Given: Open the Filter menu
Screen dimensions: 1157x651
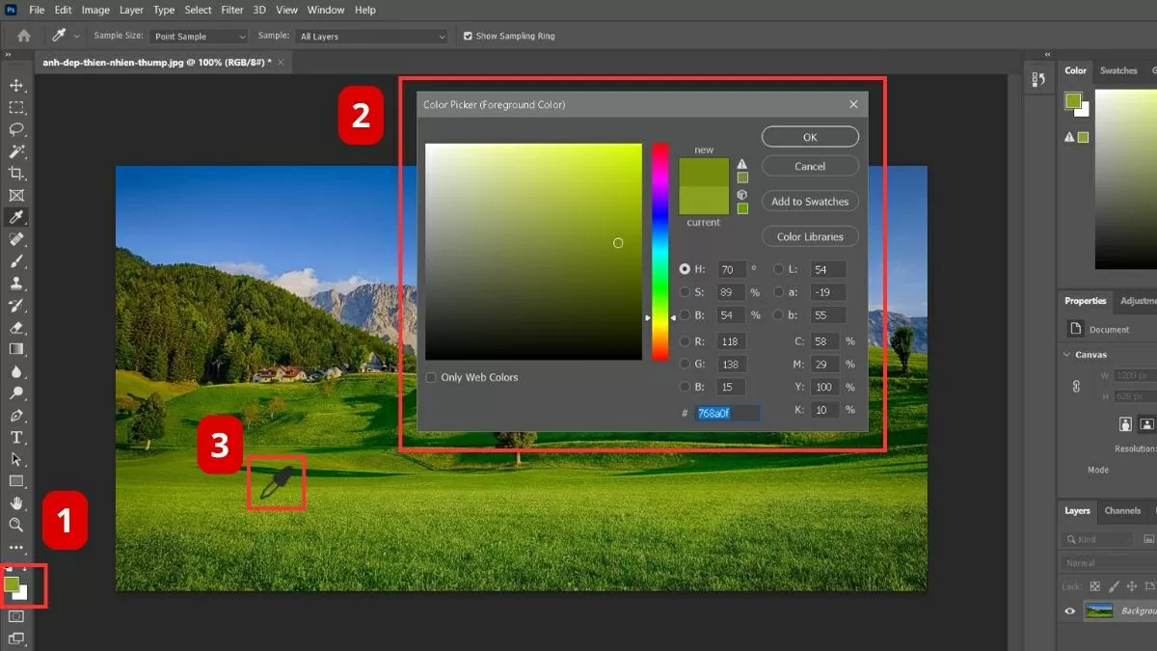Looking at the screenshot, I should (231, 10).
